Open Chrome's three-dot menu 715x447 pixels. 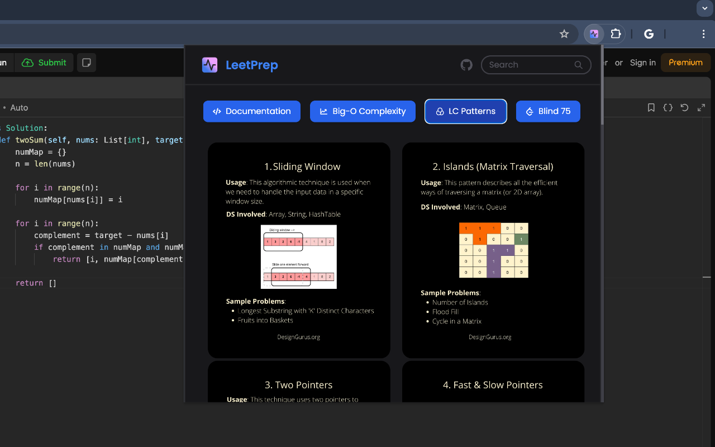point(703,34)
